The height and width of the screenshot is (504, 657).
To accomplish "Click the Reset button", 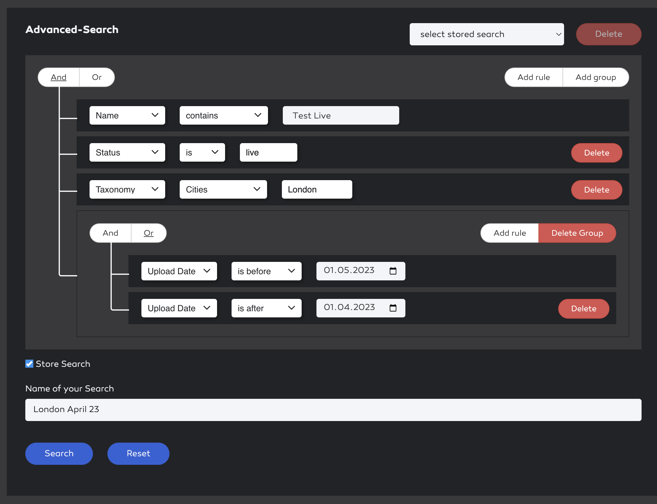I will (x=138, y=453).
